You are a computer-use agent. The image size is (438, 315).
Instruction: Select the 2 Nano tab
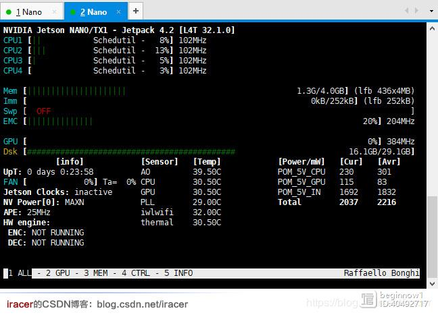96,11
